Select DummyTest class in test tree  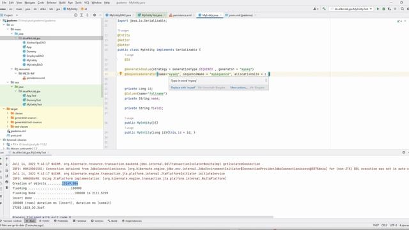tap(34, 100)
